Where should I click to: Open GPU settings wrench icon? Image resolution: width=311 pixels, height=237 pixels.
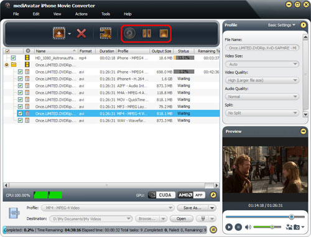tap(213, 195)
